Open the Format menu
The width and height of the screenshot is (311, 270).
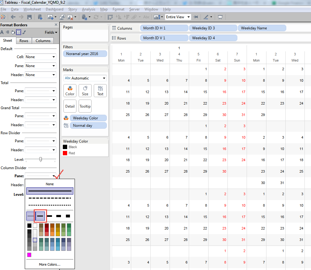tap(119, 9)
